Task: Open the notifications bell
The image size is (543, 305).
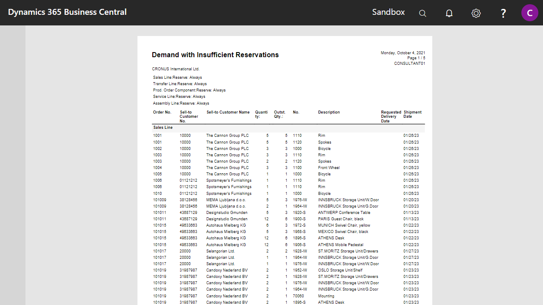Action: pyautogui.click(x=449, y=13)
